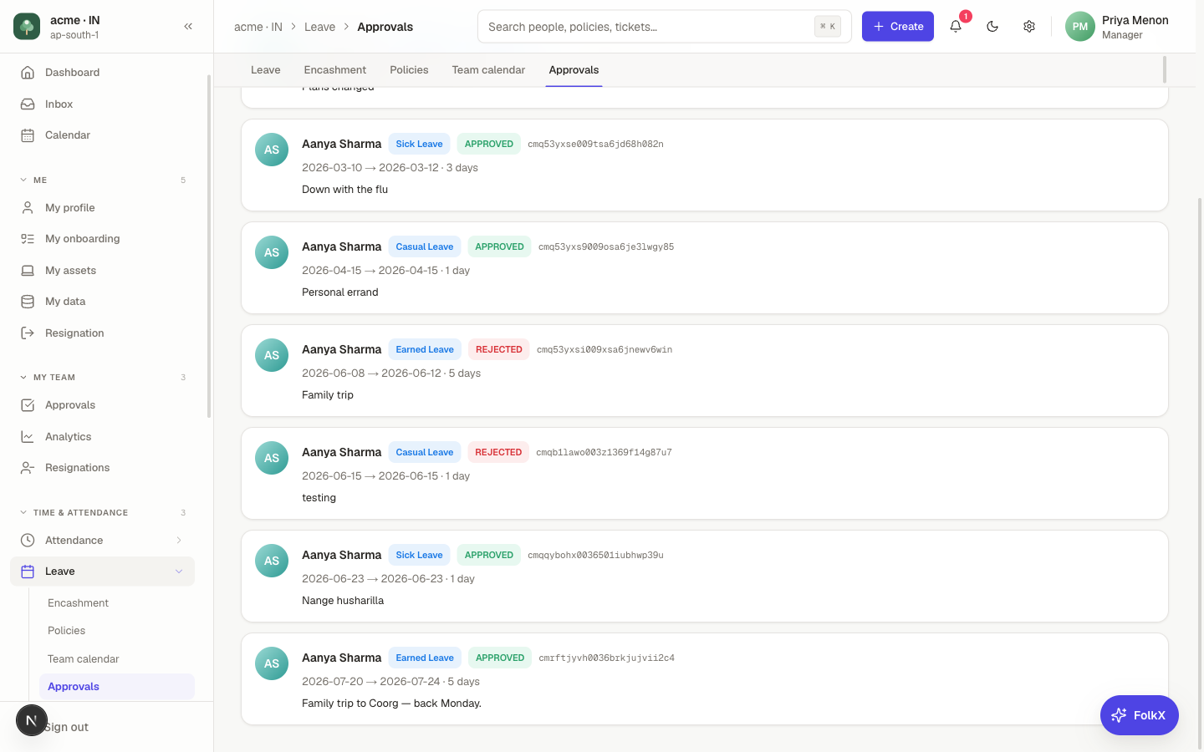1204x752 pixels.
Task: Switch to the Encashment tab
Action: (x=335, y=70)
